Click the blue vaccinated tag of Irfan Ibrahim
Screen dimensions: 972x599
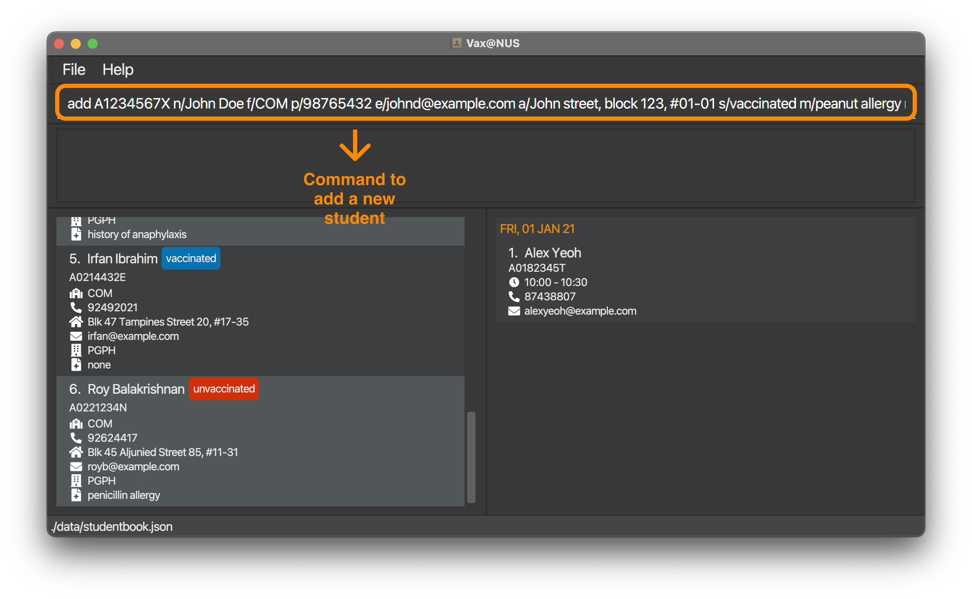pyautogui.click(x=191, y=258)
